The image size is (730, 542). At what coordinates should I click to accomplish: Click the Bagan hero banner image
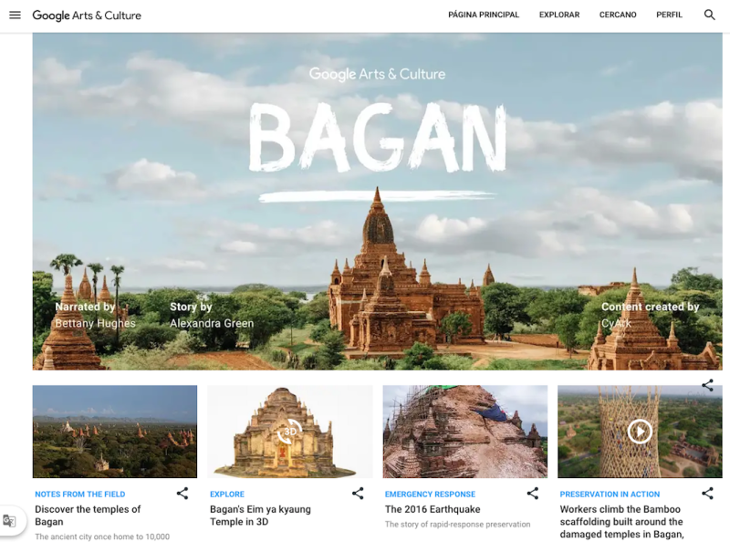tap(377, 201)
